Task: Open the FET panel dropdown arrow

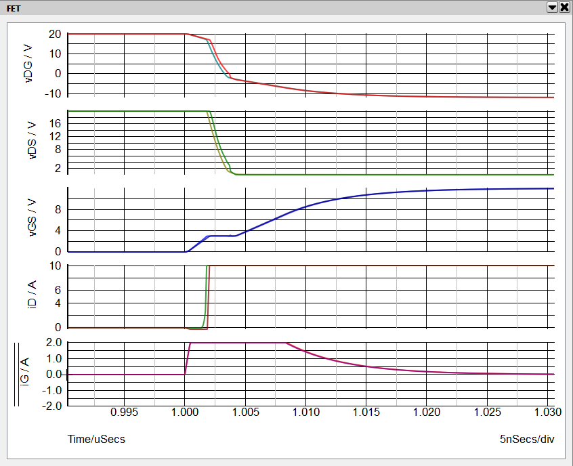Action: [x=552, y=7]
